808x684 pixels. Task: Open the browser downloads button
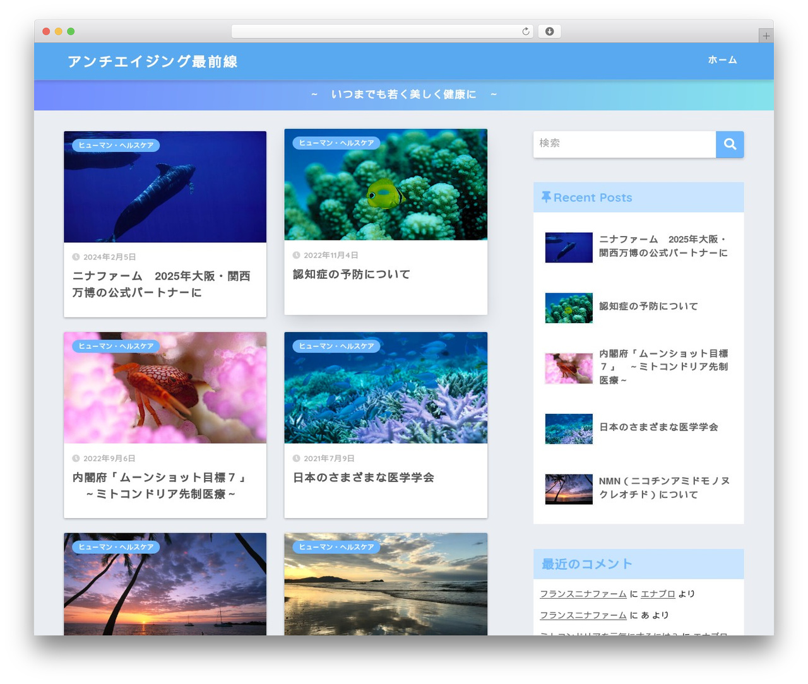pos(549,32)
